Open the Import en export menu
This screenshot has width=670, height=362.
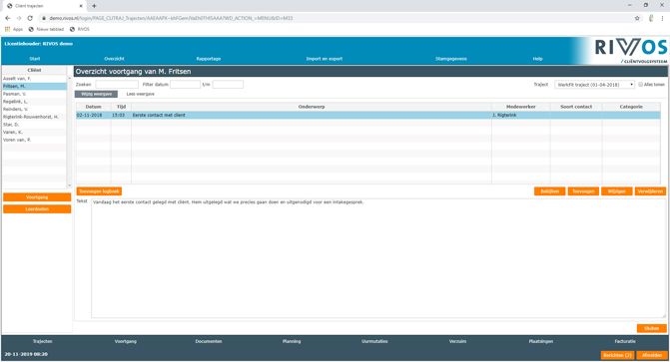(325, 59)
